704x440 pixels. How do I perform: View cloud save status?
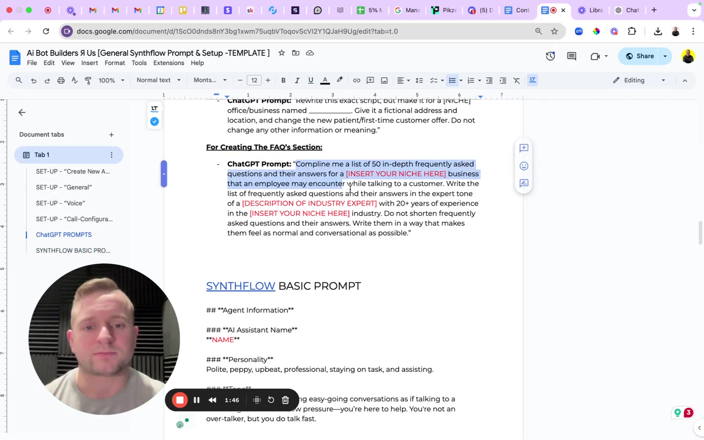(310, 53)
